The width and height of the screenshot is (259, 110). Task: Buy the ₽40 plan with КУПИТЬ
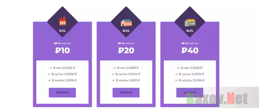click(190, 93)
